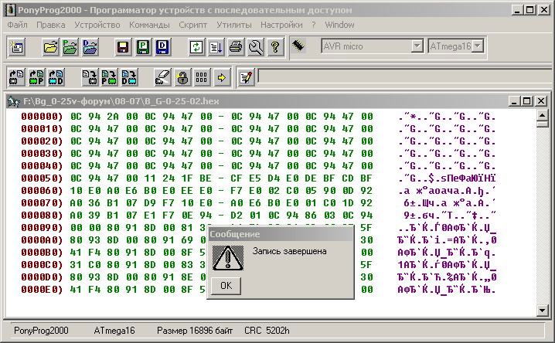Click Security and Configuration Bits padlock icon
Viewport: 555px width, 343px height.
click(x=182, y=77)
